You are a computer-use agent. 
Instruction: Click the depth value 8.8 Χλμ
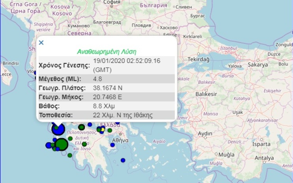coord(103,106)
